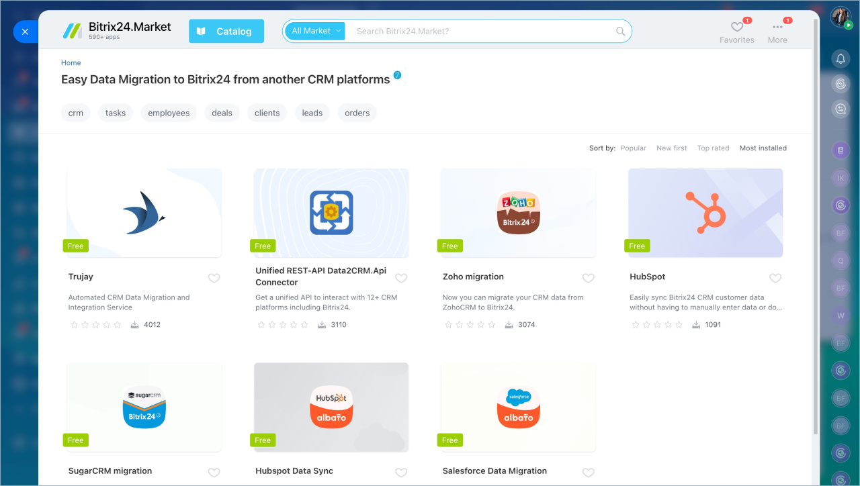Click the Zoho migration install count 3074
Viewport: 860px width, 486px height.
[526, 325]
